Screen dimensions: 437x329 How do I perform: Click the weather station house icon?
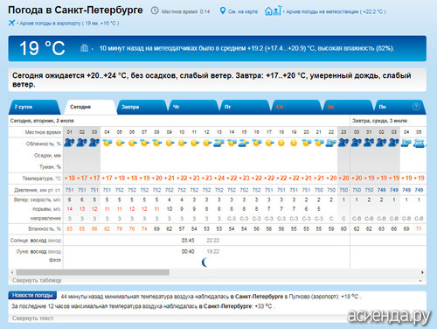tap(274, 10)
